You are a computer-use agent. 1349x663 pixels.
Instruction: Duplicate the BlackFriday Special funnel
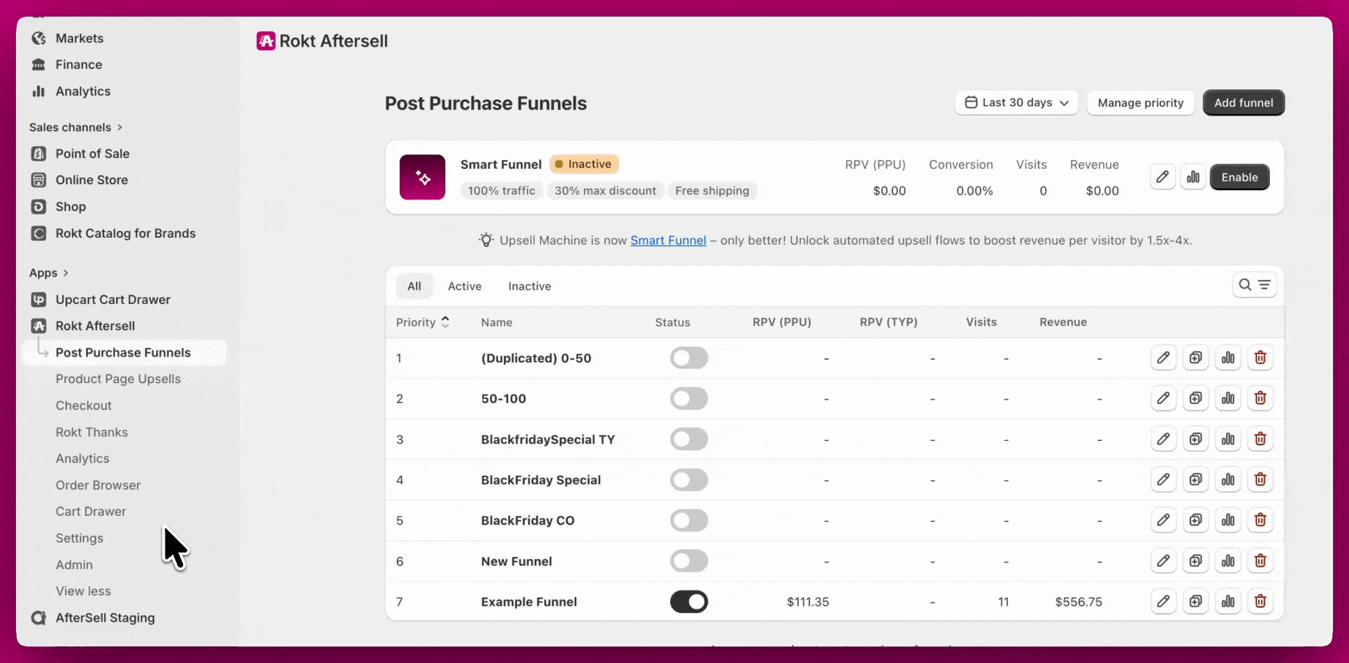1195,479
